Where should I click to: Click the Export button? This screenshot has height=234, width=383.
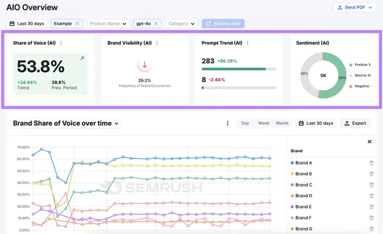pos(355,123)
